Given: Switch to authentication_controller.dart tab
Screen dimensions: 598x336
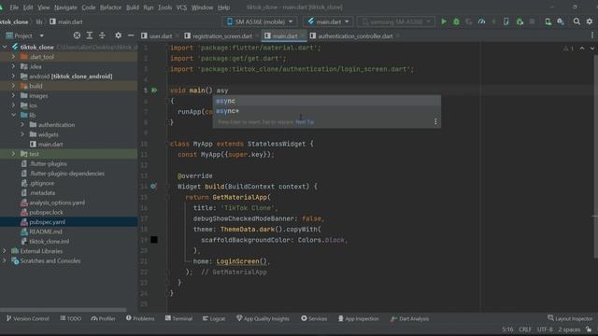Looking at the screenshot, I should tap(355, 35).
